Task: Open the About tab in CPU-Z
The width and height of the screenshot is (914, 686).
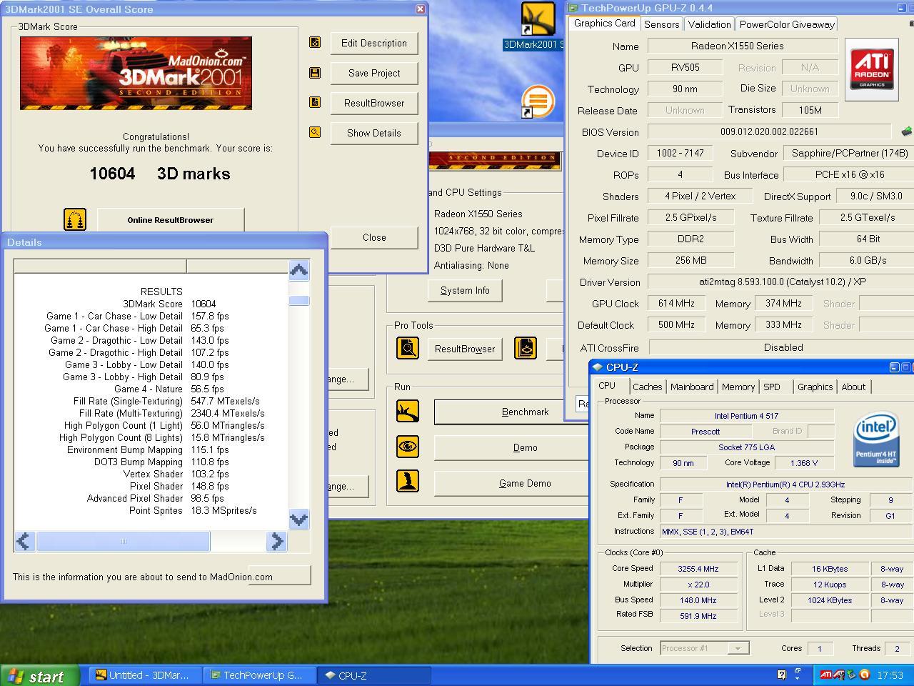Action: pyautogui.click(x=853, y=387)
